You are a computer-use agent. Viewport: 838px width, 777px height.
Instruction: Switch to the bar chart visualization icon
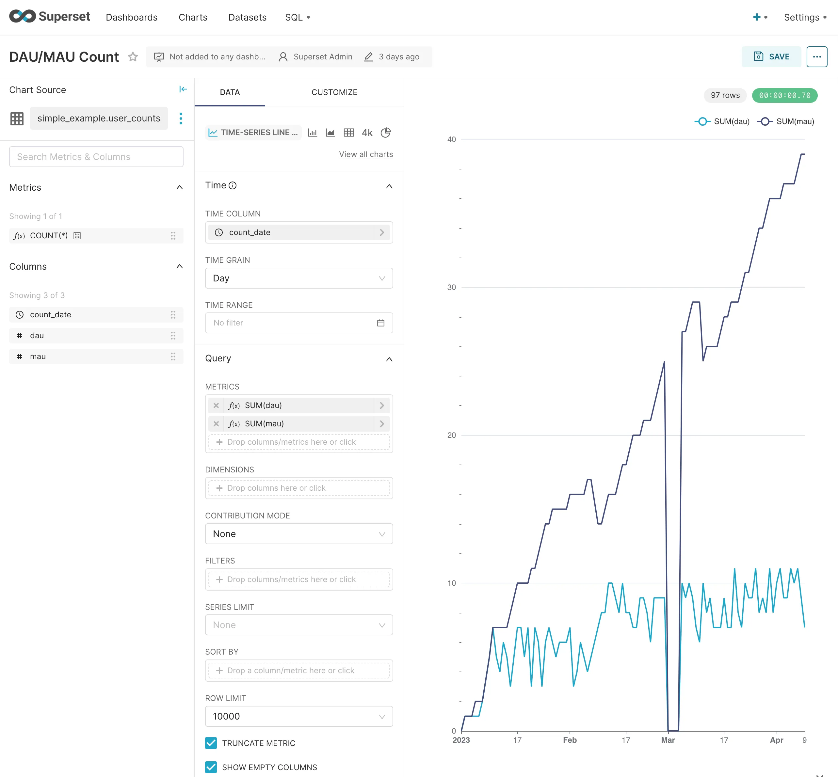[313, 133]
